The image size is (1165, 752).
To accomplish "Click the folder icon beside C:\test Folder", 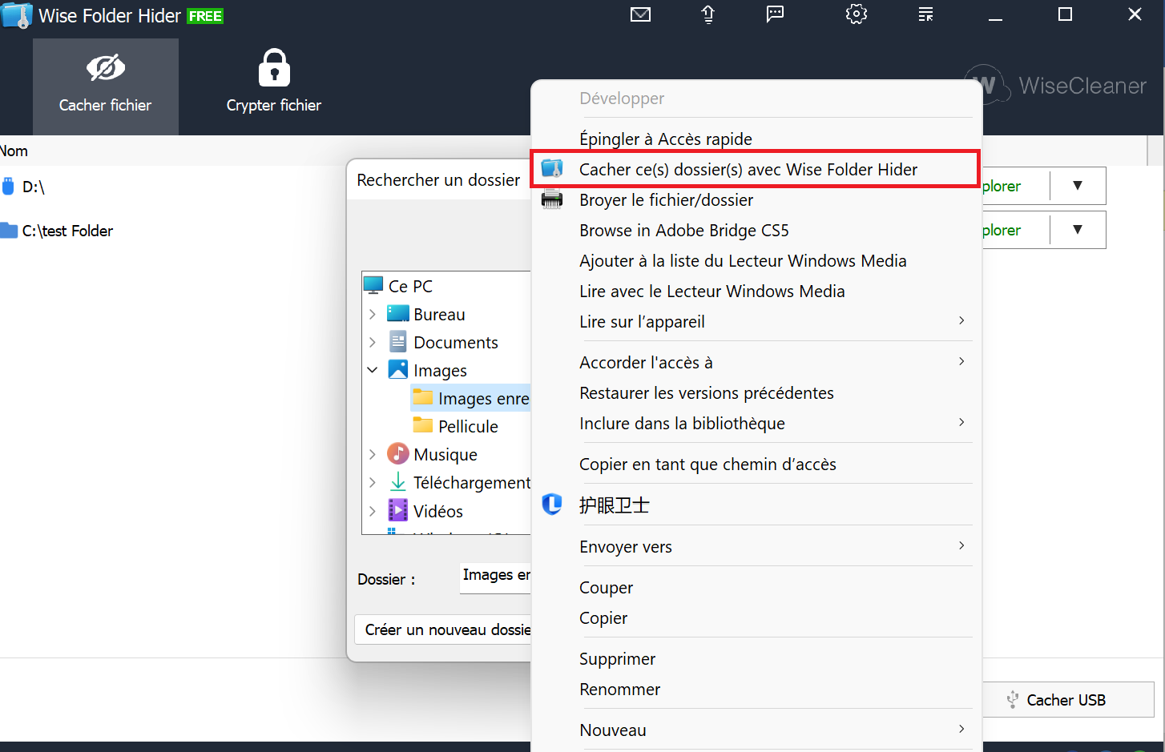I will coord(9,231).
